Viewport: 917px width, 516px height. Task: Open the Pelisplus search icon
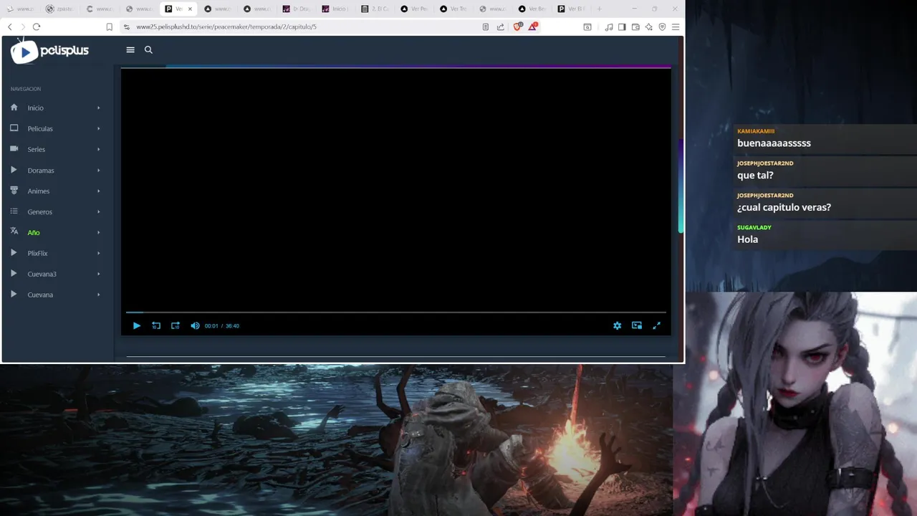[148, 49]
